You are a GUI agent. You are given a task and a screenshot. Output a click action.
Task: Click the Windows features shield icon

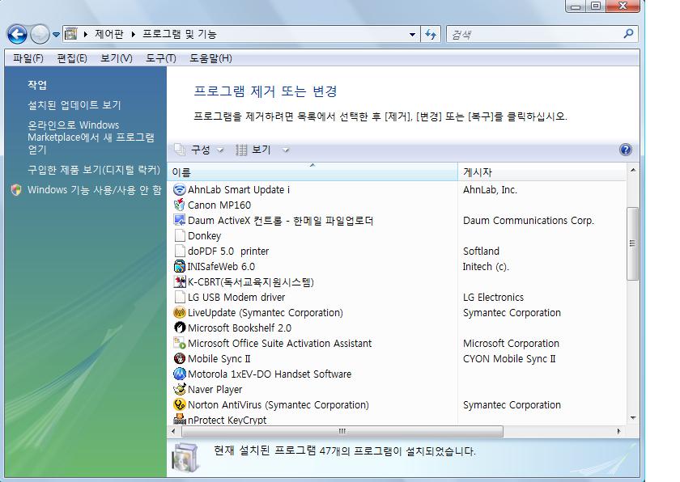pos(16,190)
